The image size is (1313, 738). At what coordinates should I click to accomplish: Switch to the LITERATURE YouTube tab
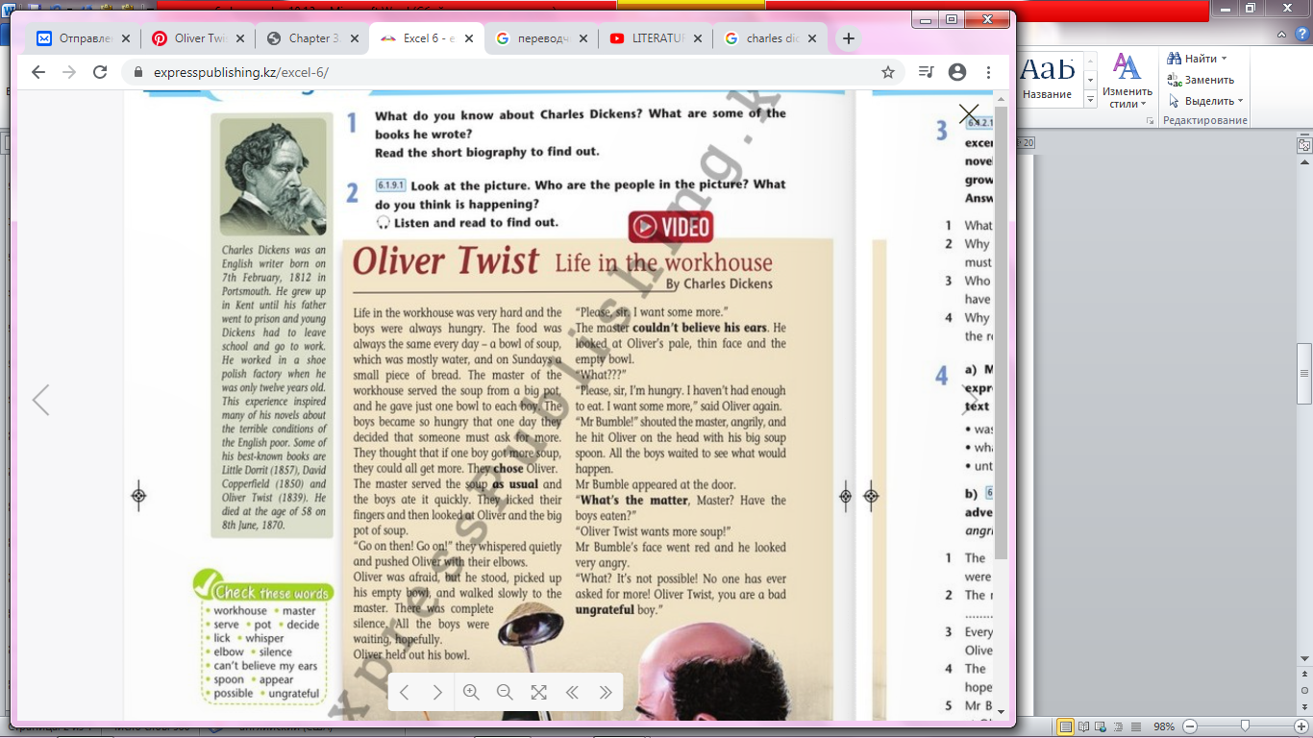tap(656, 38)
